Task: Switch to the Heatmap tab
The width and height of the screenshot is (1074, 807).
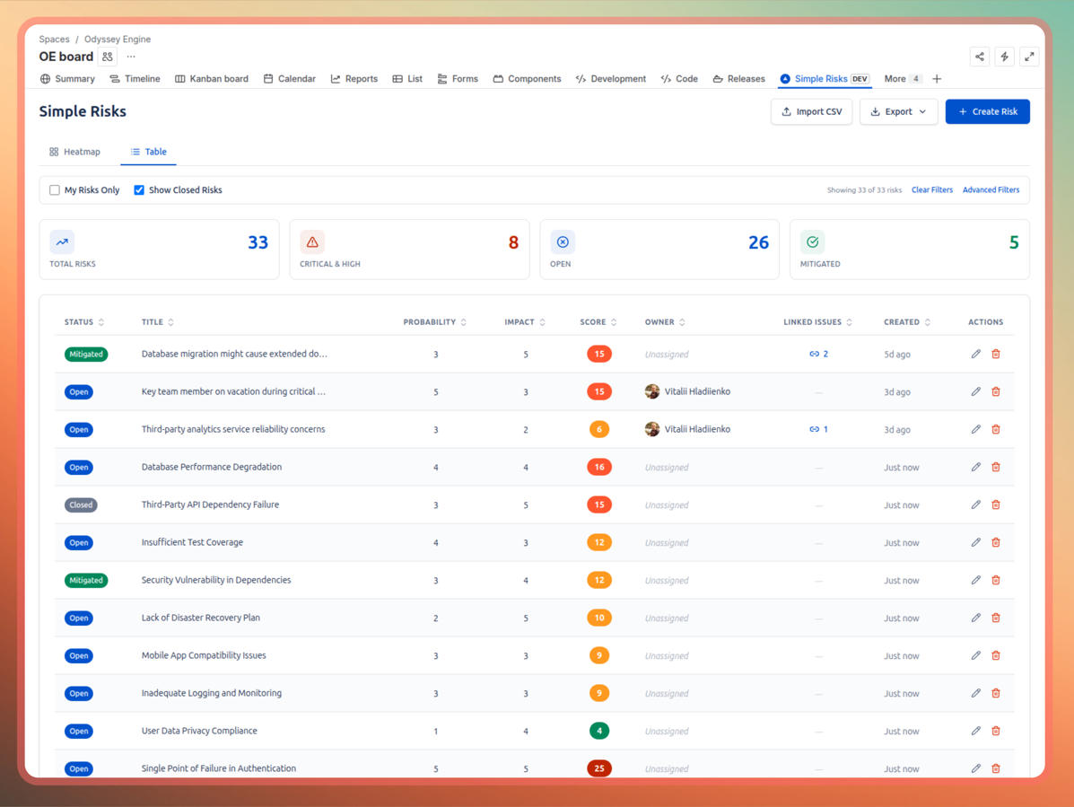Action: tap(75, 152)
